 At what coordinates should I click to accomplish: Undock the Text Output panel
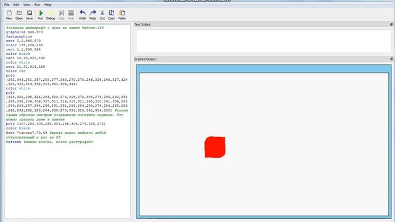coord(391,25)
